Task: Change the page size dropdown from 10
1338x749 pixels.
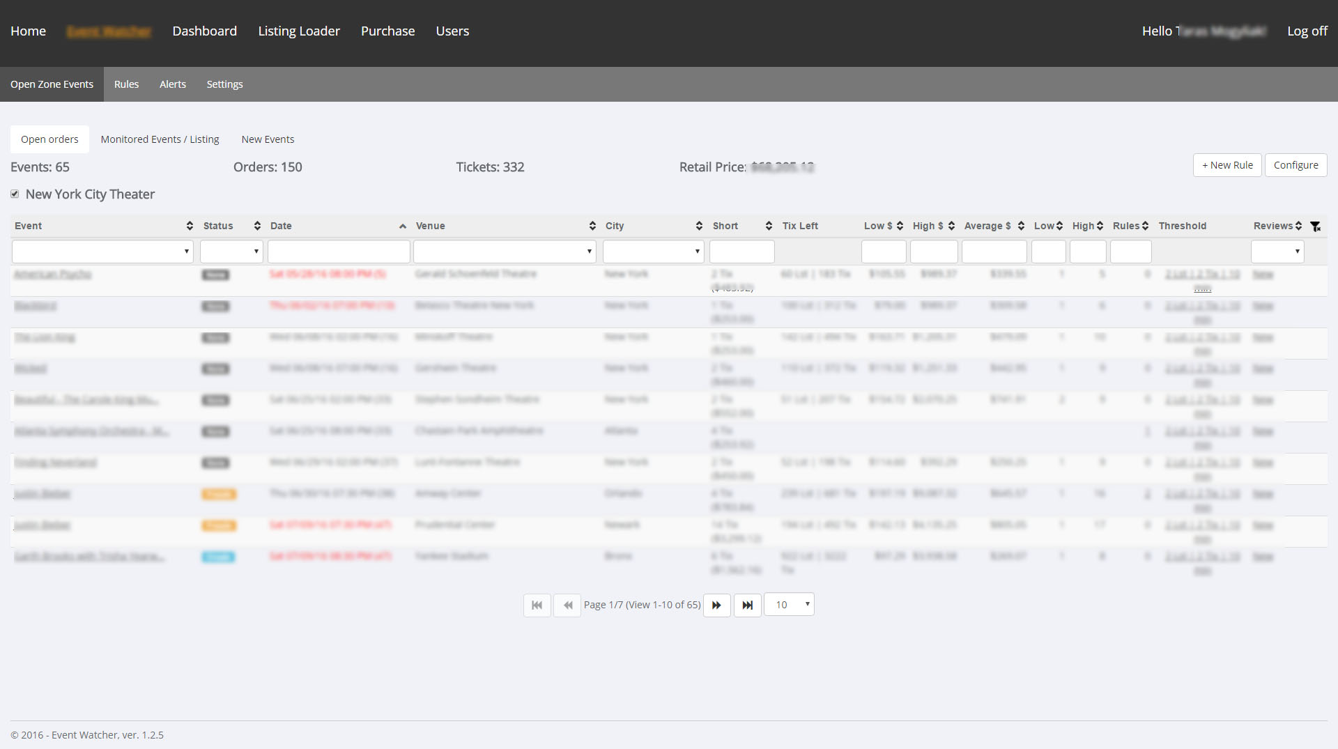Action: pos(789,605)
